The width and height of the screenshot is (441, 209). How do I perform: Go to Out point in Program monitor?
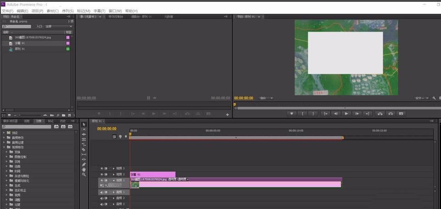pos(368,114)
